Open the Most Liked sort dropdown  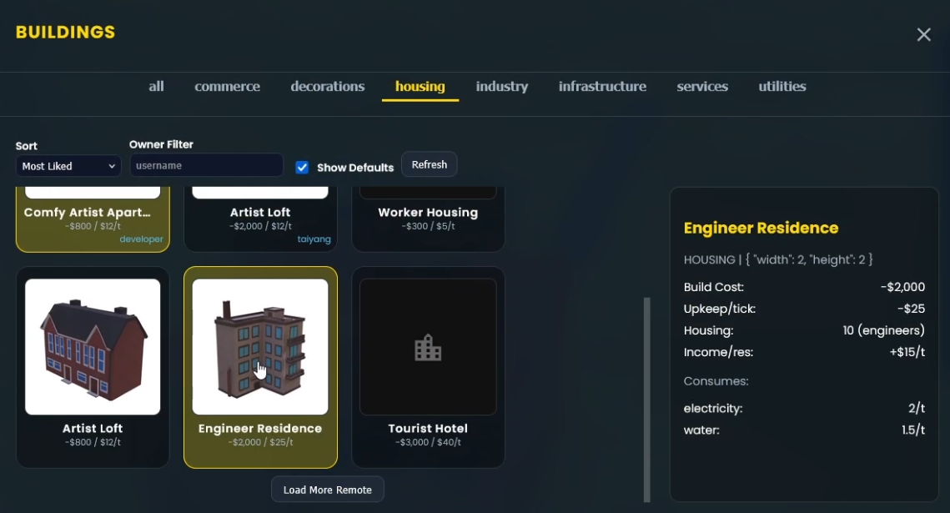67,166
